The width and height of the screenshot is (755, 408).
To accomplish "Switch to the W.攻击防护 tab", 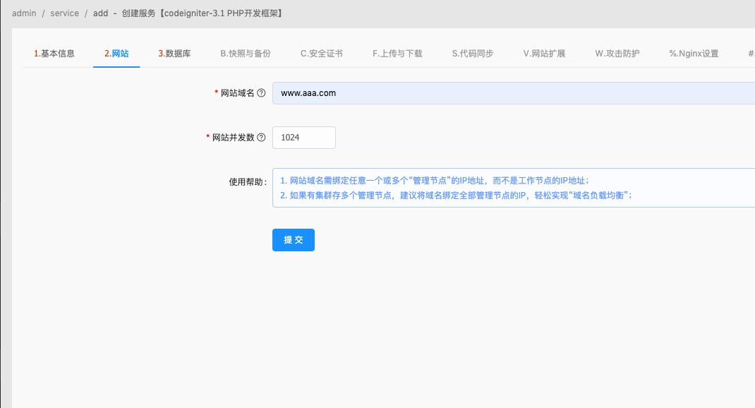I will (x=617, y=54).
